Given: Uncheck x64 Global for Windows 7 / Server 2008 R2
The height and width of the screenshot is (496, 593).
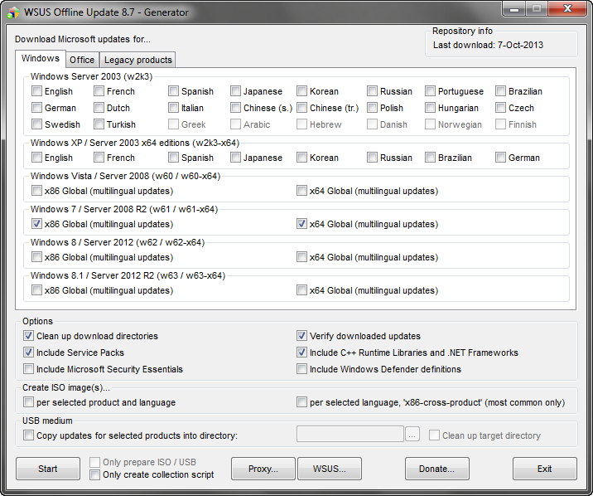Looking at the screenshot, I should pyautogui.click(x=301, y=224).
